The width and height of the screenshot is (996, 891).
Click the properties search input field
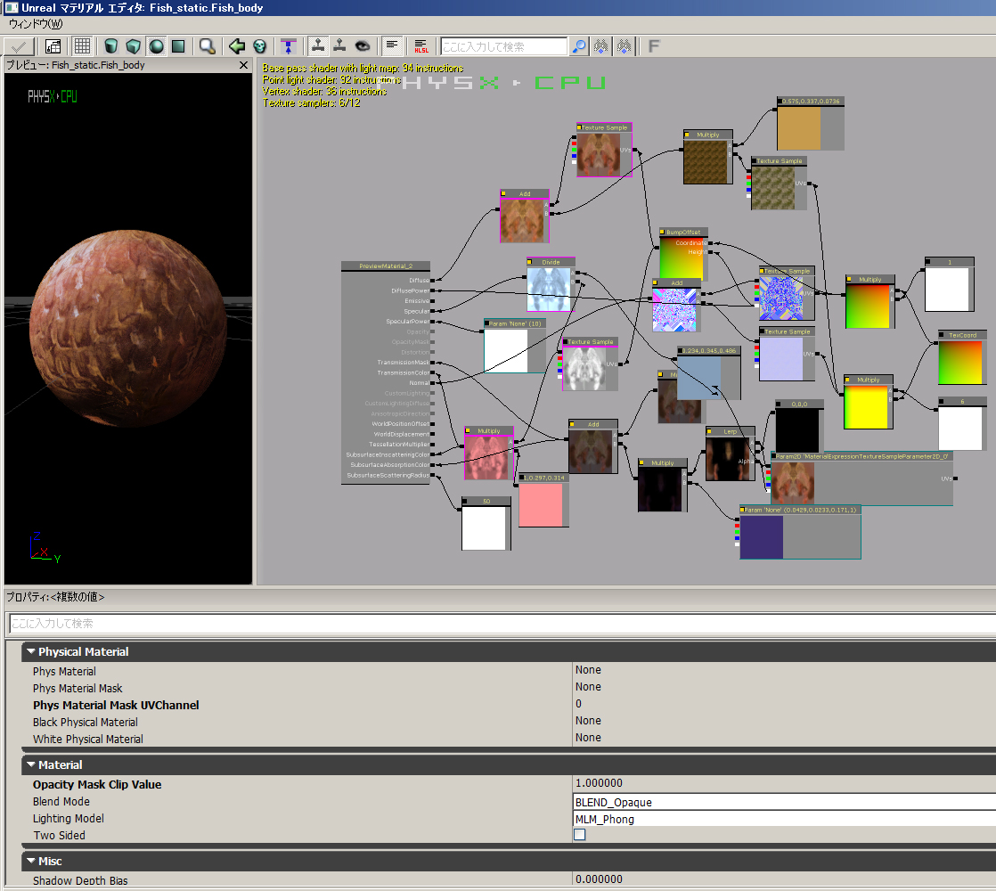(499, 624)
